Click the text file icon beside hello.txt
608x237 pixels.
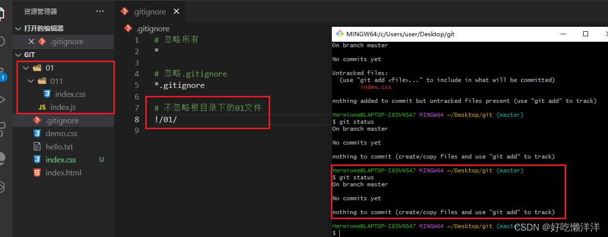[37, 147]
